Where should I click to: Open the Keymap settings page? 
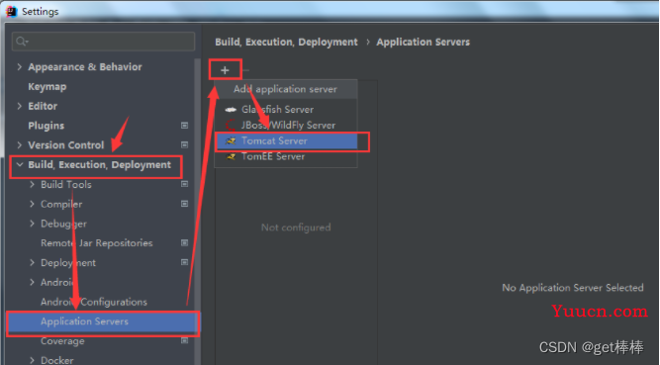coord(47,86)
